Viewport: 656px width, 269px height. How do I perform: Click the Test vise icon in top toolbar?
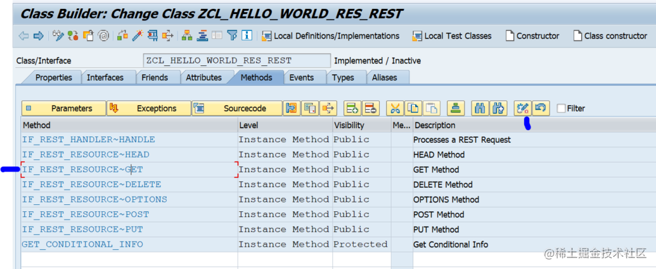[x=152, y=36]
